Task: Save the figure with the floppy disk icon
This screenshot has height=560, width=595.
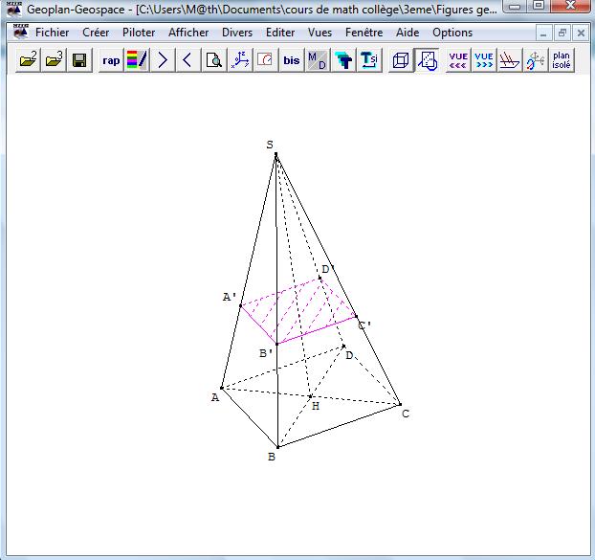Action: 79,60
